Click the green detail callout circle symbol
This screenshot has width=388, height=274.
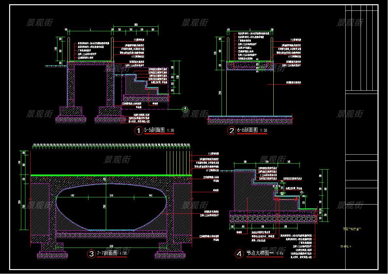coord(185,109)
